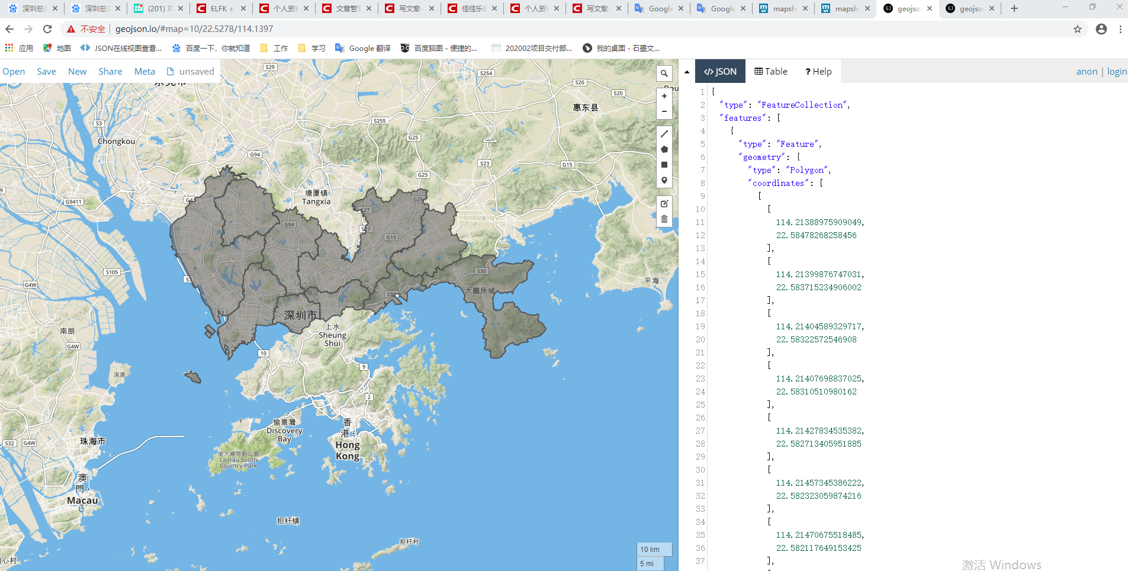Open the Help tab
This screenshot has height=571, width=1128.
818,71
